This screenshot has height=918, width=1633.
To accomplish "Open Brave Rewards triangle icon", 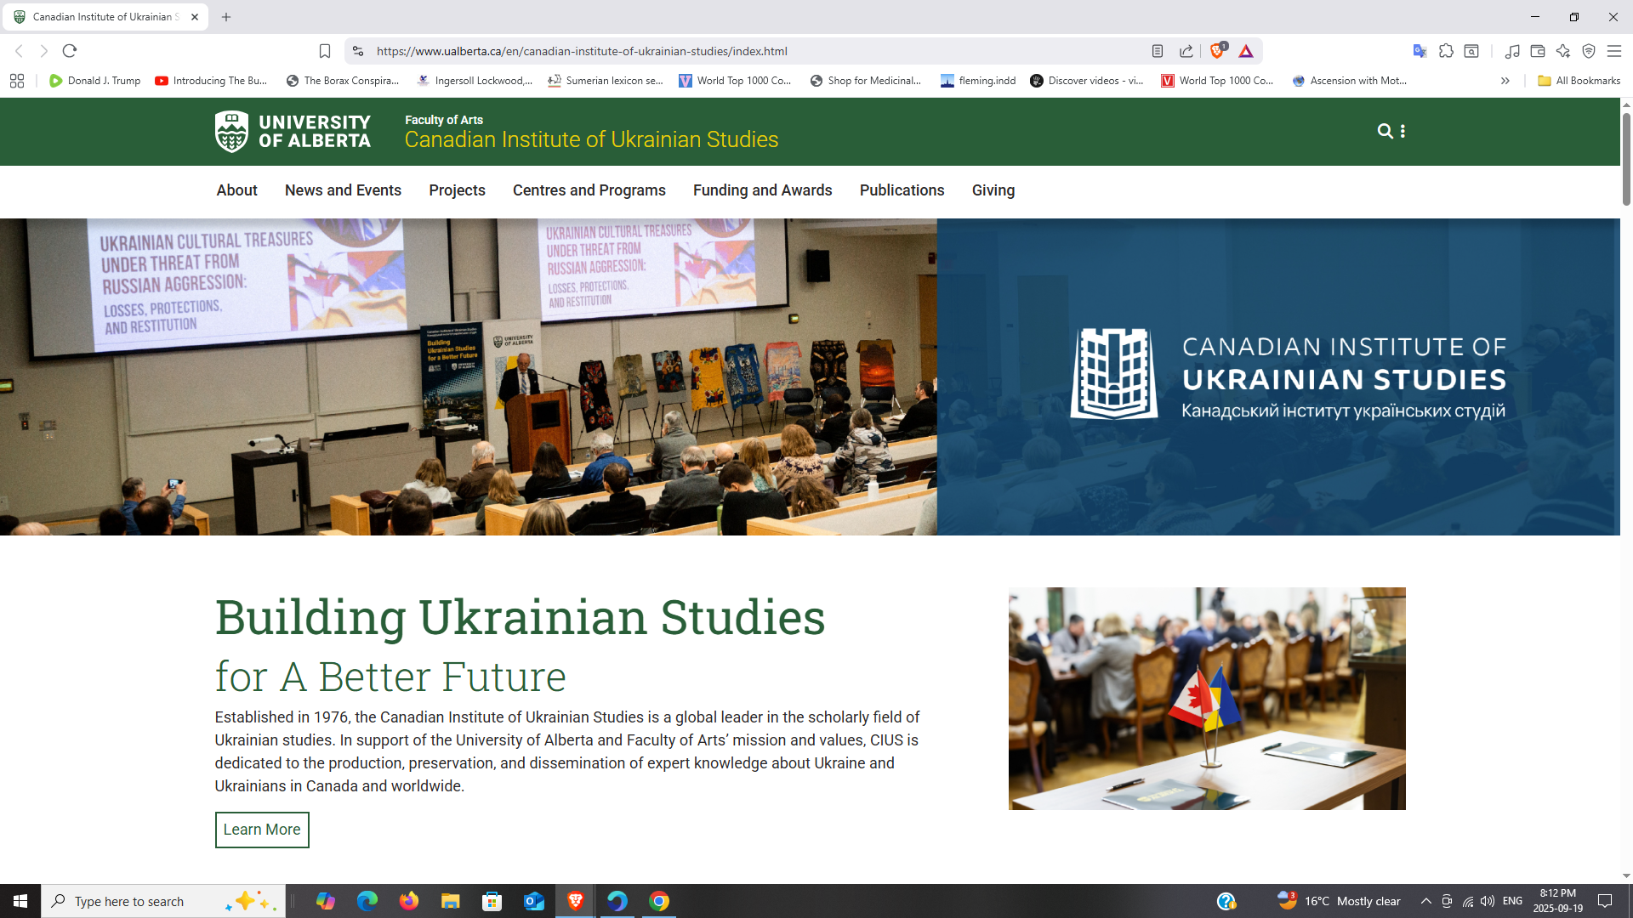I will tap(1246, 51).
